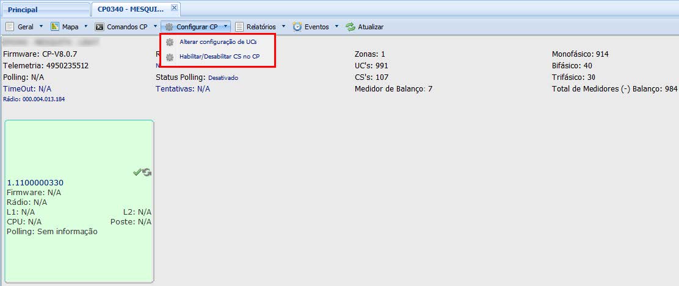Open the Comandos CP dropdown arrow
Viewport: 679px width, 286px height.
pyautogui.click(x=155, y=27)
